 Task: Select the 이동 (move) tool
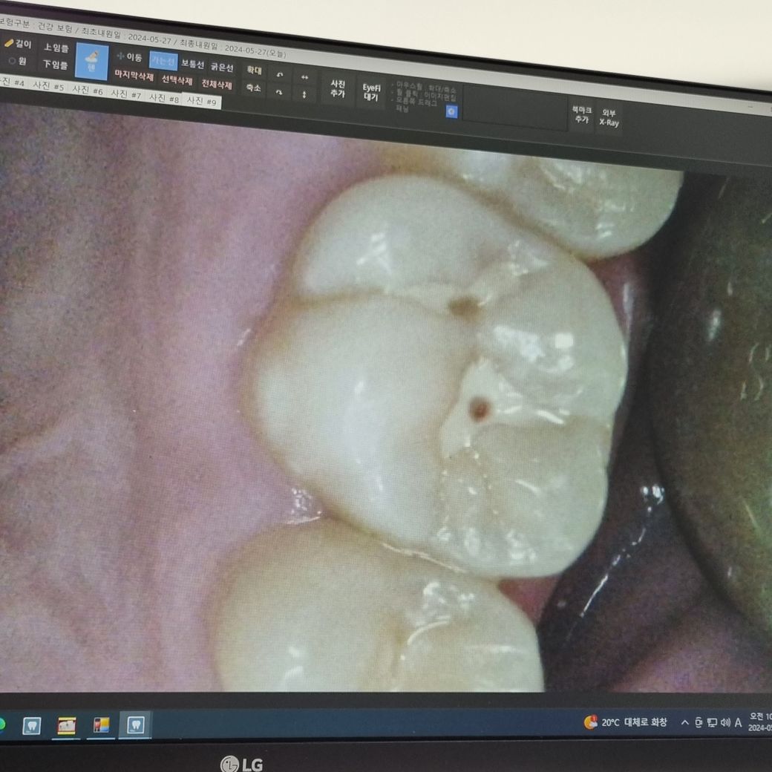[x=129, y=56]
